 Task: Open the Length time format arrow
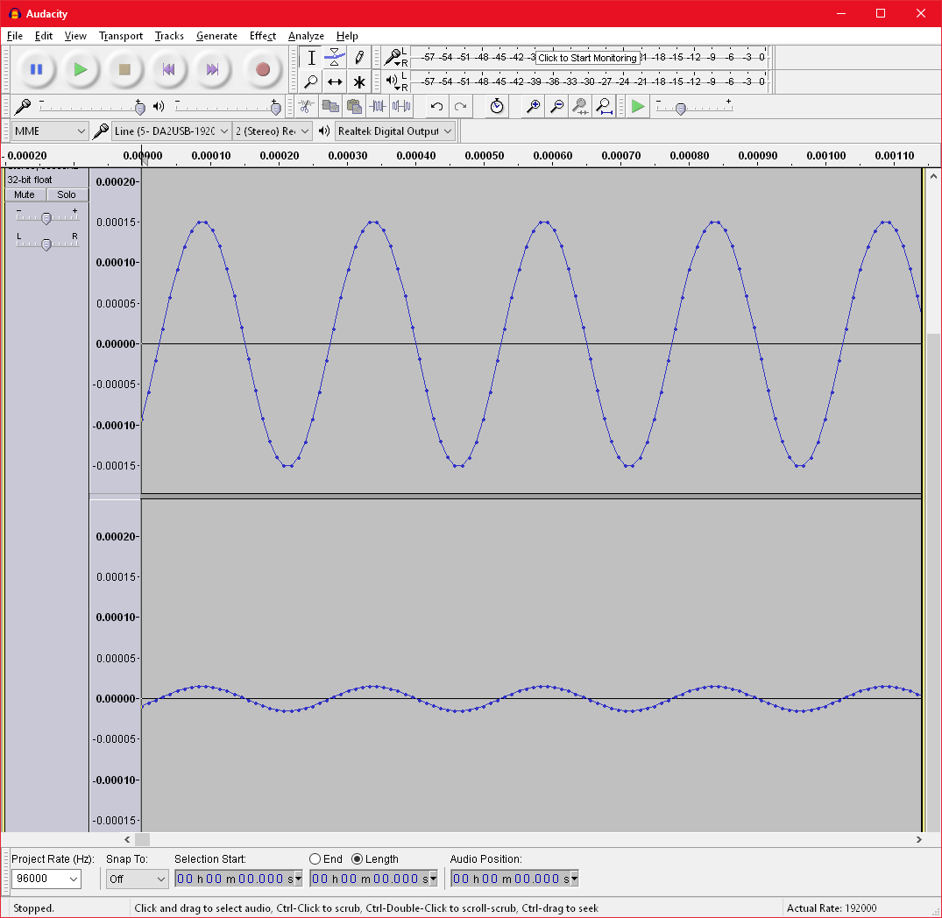[x=433, y=879]
